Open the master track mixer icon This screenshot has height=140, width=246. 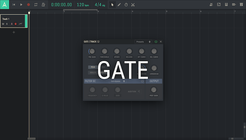[211, 4]
